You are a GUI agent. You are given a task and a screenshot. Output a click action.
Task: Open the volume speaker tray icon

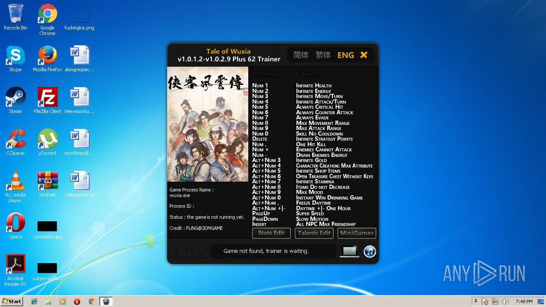pyautogui.click(x=505, y=301)
